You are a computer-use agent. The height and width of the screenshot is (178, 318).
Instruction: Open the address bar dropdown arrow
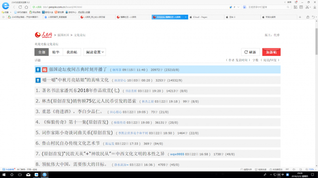tap(238, 7)
